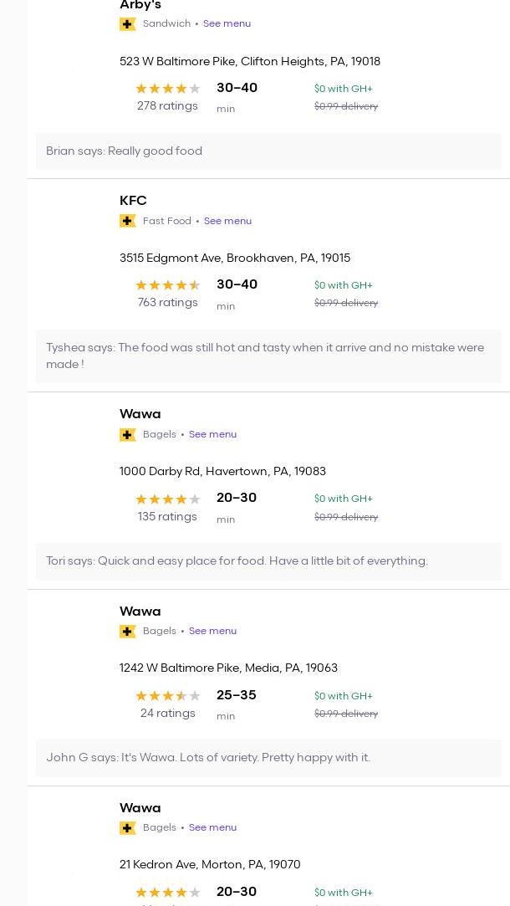This screenshot has width=510, height=906.
Task: Click the star rating for Media Wawa
Action: coord(167,696)
